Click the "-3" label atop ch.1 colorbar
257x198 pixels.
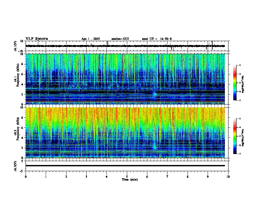(239, 65)
